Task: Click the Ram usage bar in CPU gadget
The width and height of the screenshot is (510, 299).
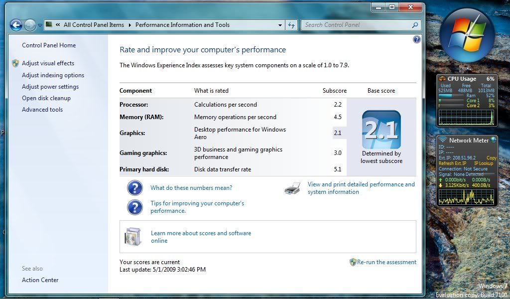Action: click(x=451, y=96)
